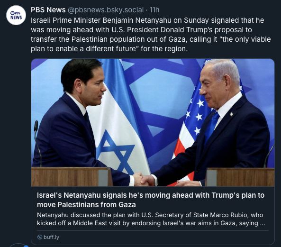The width and height of the screenshot is (281, 247).
Task: Click the bright blue tie in photo
Action: (x=212, y=126)
